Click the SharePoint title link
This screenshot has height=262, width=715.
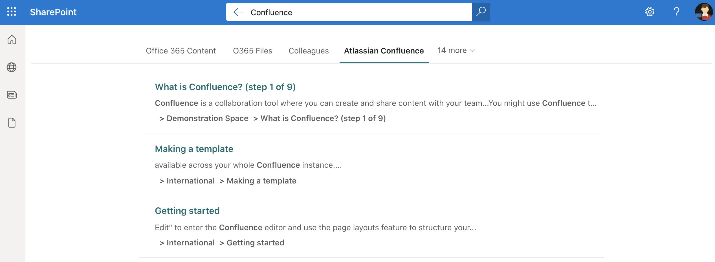tap(53, 12)
